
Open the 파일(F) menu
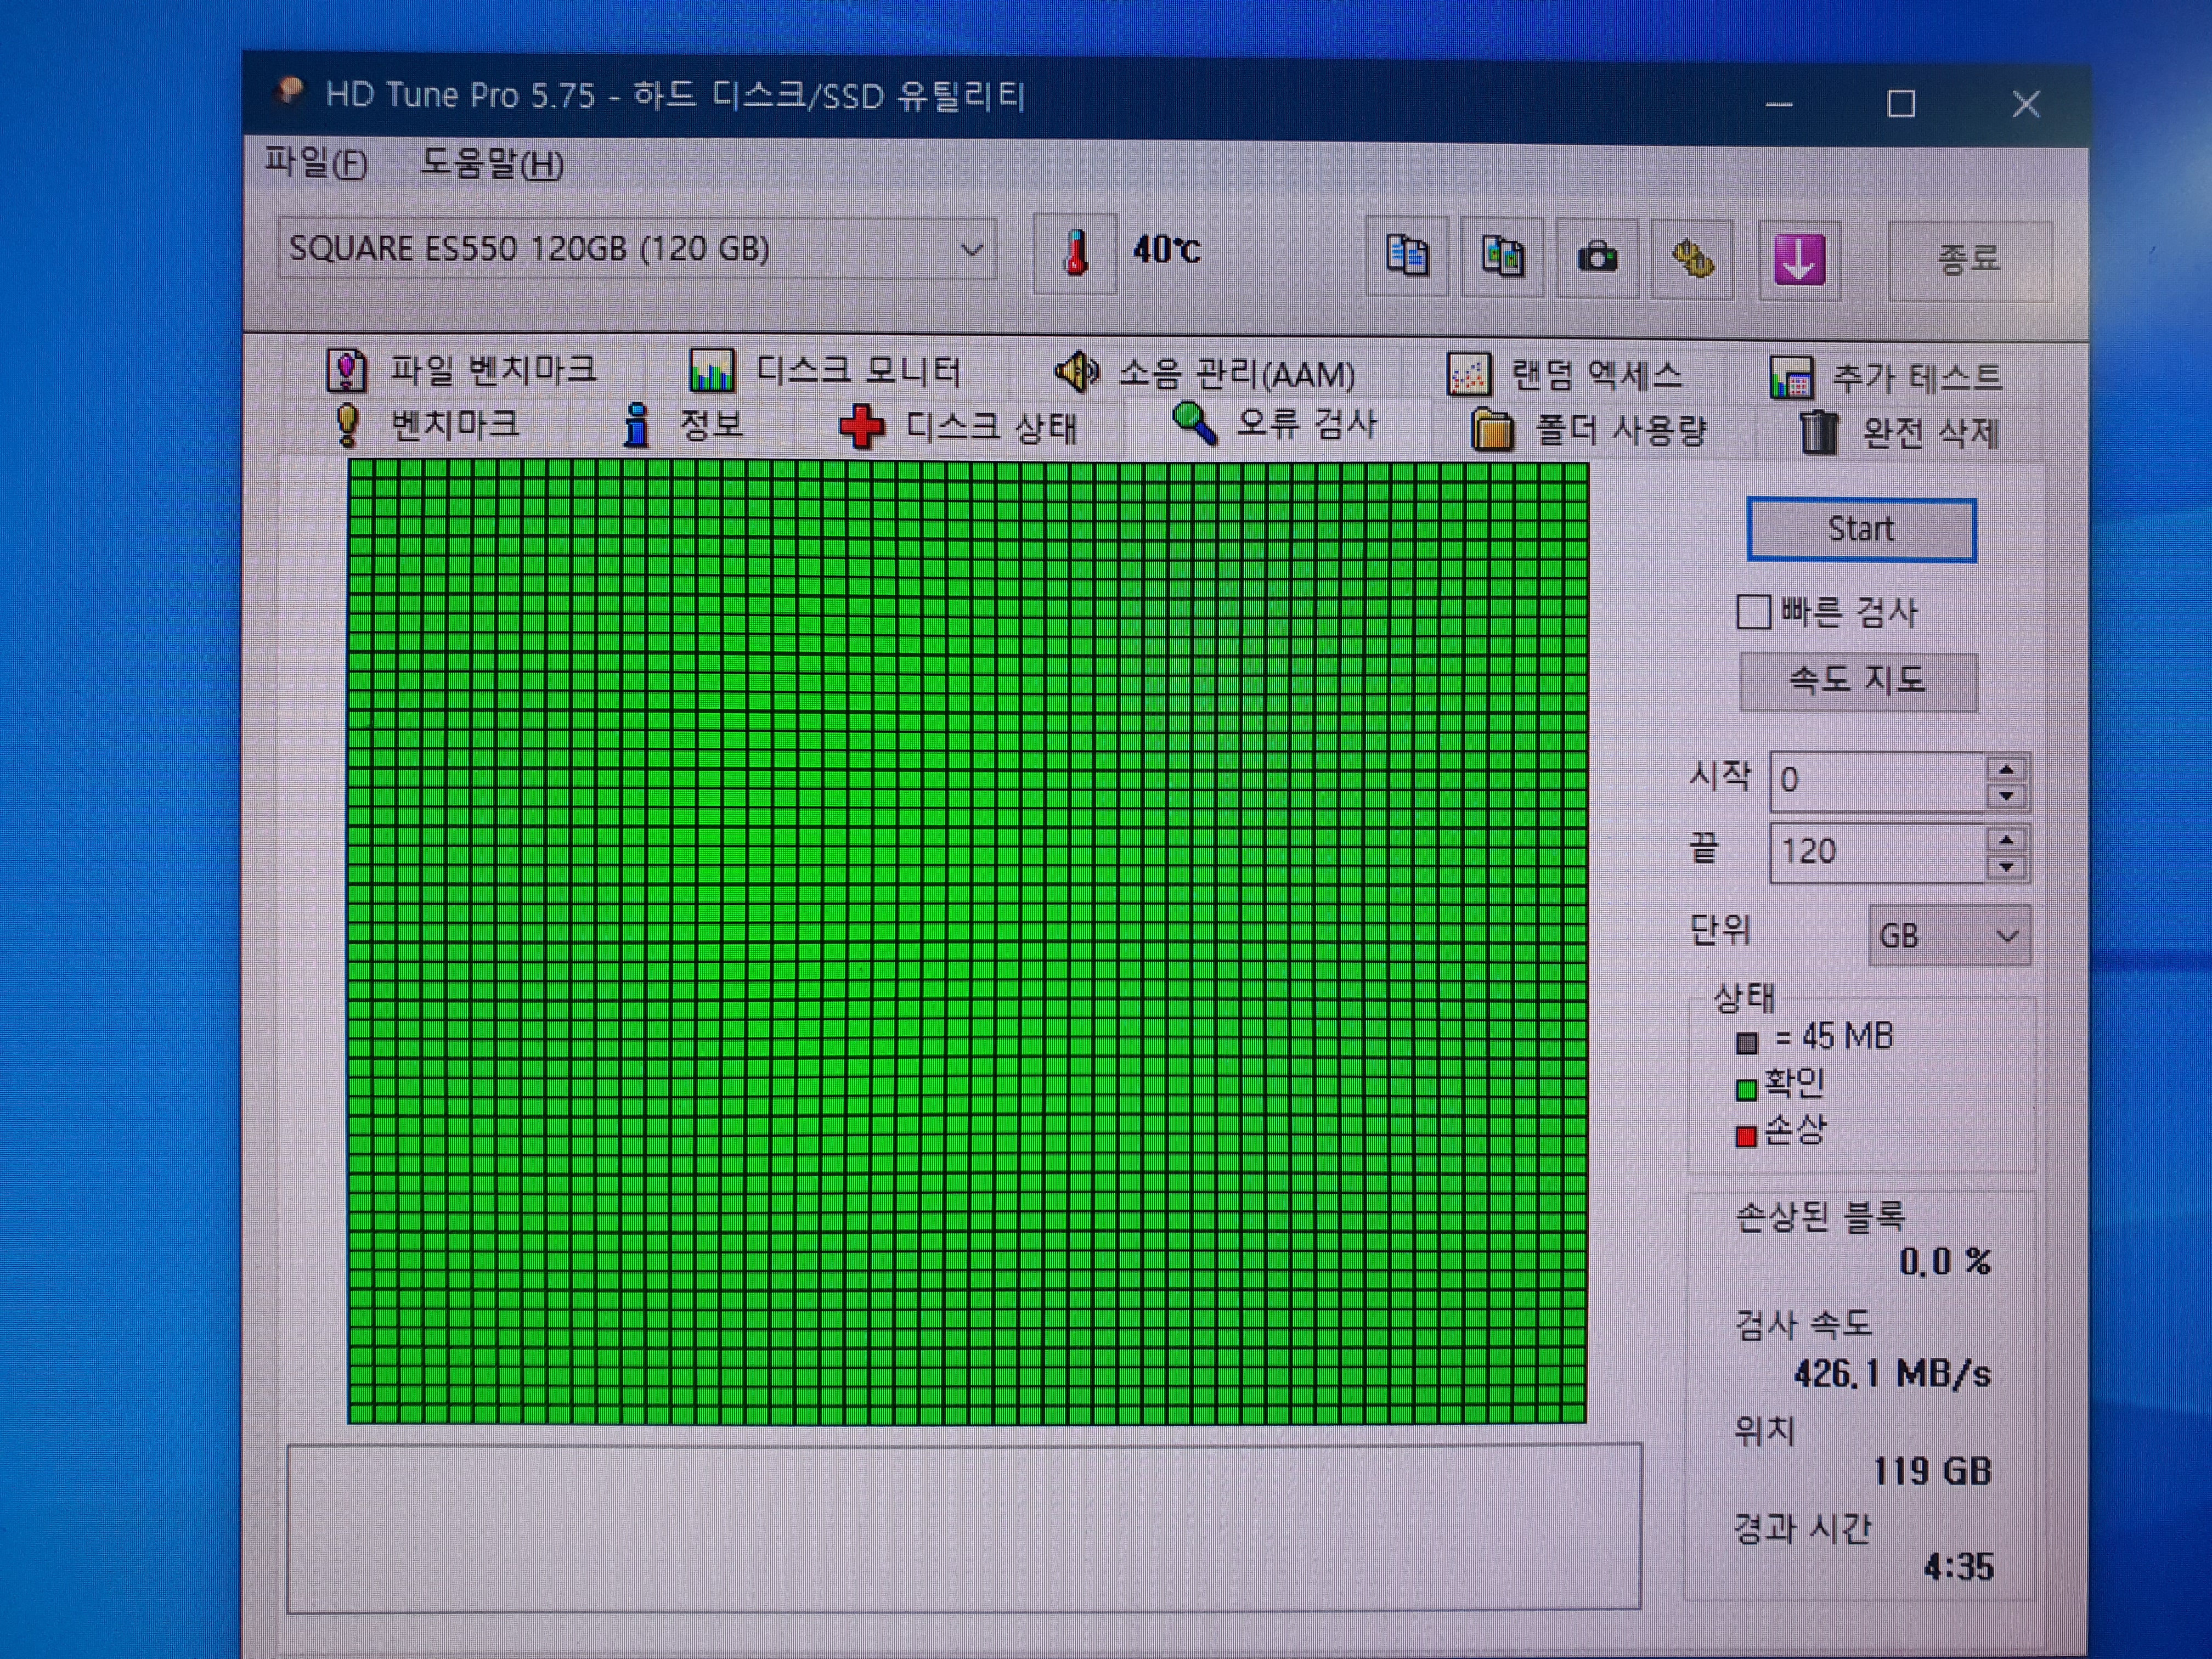tap(316, 162)
